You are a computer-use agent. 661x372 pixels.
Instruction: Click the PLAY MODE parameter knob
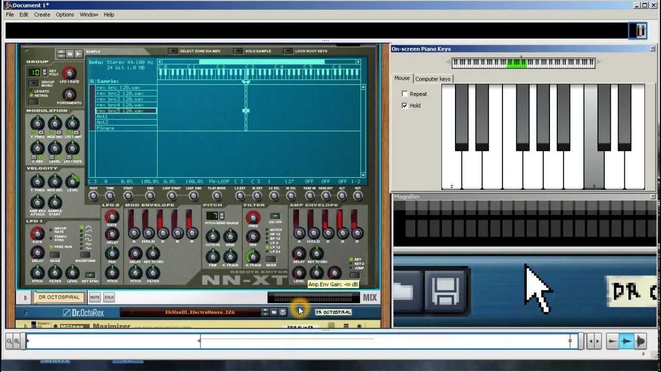pos(216,195)
